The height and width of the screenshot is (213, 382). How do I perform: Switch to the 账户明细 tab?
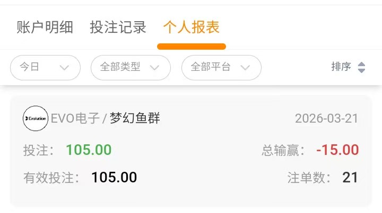tap(45, 27)
